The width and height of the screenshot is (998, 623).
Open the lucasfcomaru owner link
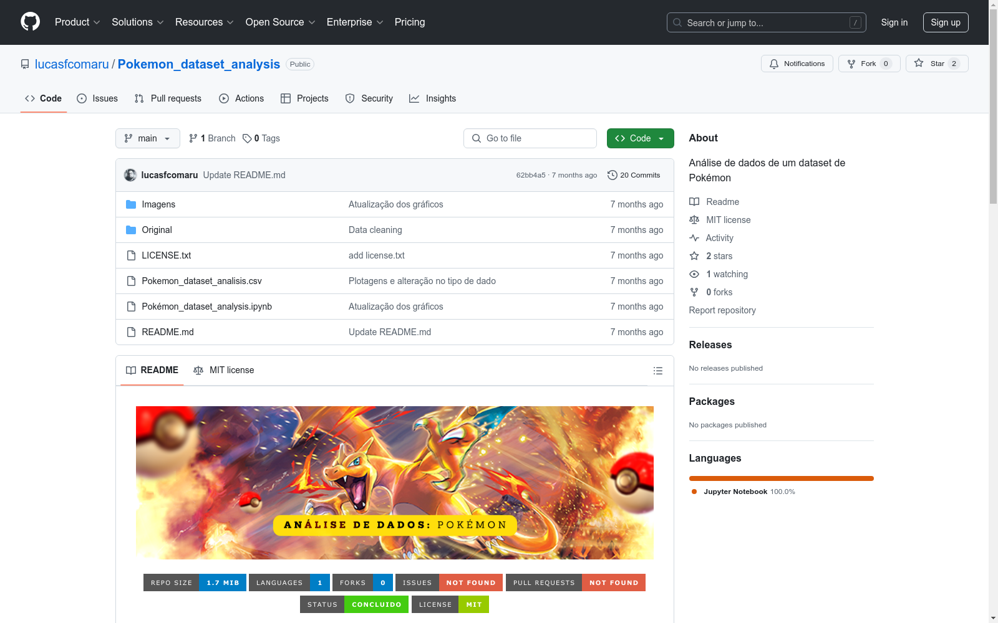(72, 64)
